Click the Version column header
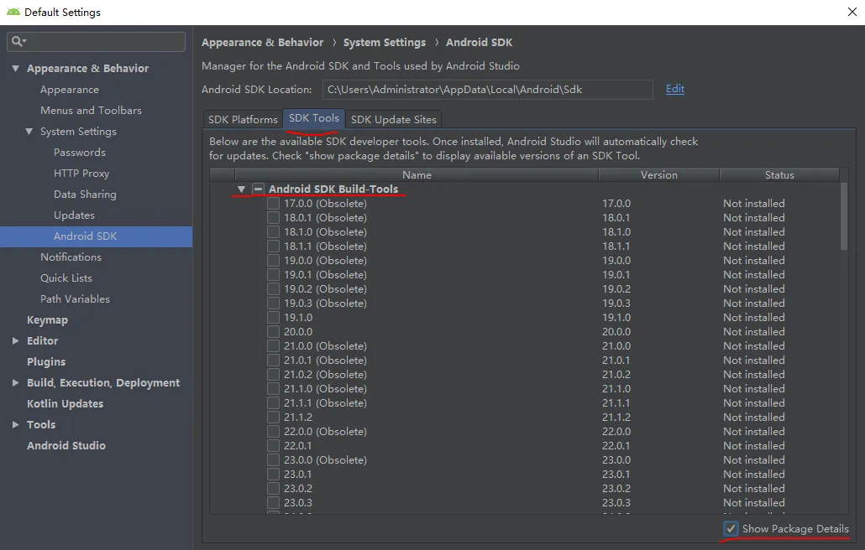The height and width of the screenshot is (550, 865). [x=658, y=174]
